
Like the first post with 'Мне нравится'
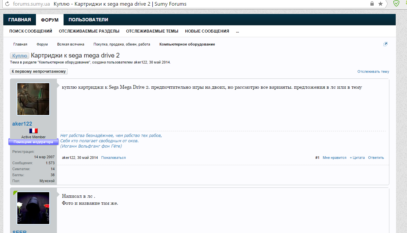pyautogui.click(x=334, y=158)
